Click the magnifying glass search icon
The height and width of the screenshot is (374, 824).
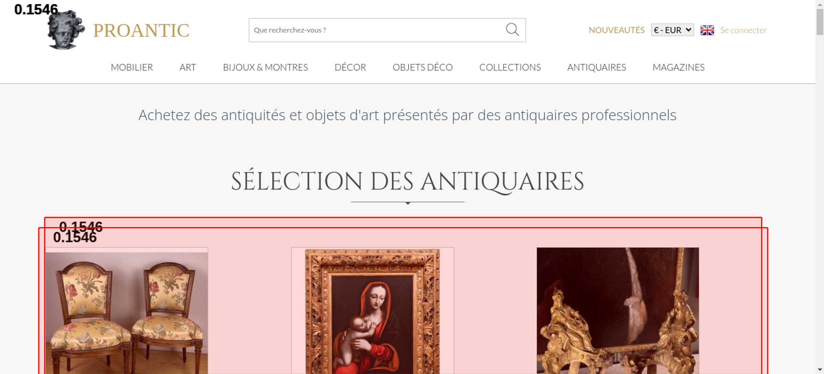tap(512, 30)
